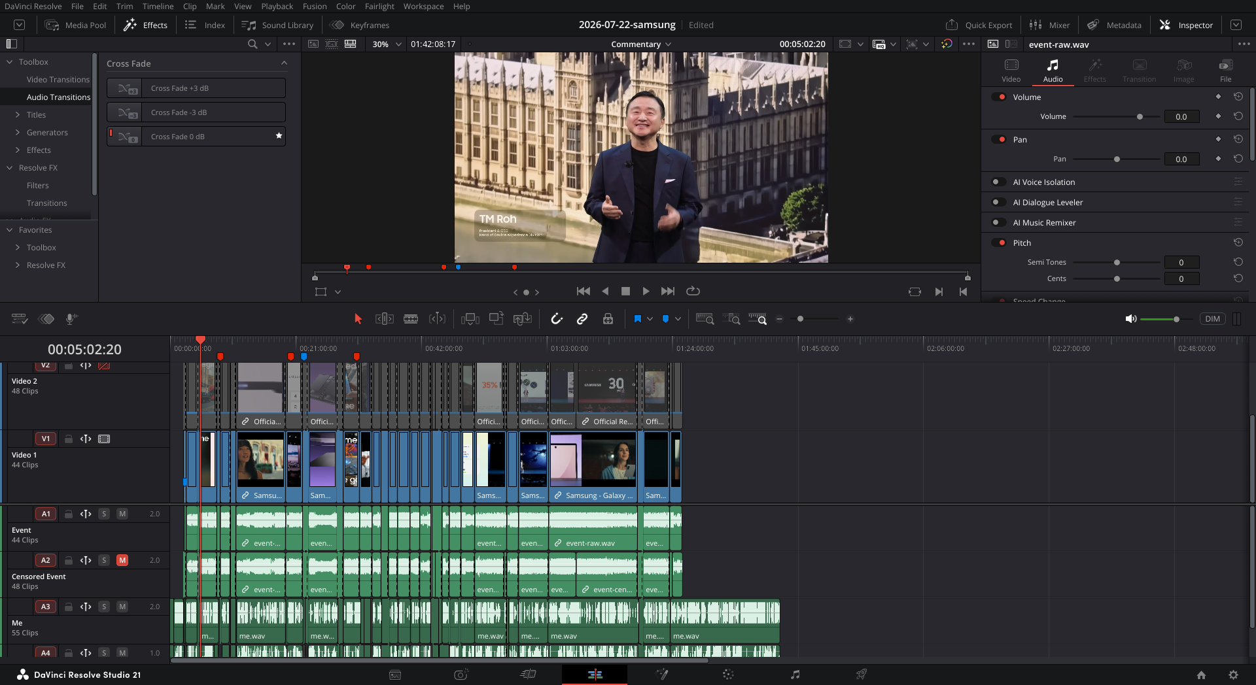This screenshot has width=1256, height=685.
Task: Open the Fusion page icon
Action: click(662, 675)
